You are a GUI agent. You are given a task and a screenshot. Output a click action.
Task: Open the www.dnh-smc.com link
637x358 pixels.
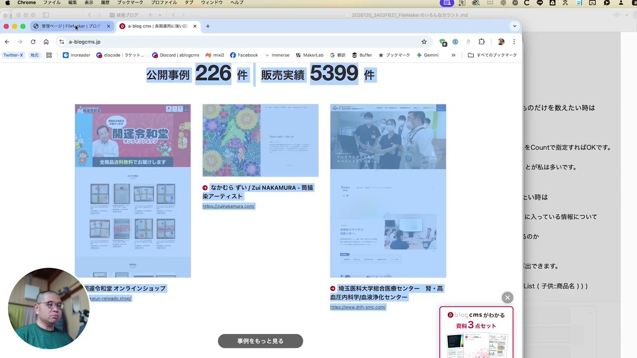coord(358,307)
